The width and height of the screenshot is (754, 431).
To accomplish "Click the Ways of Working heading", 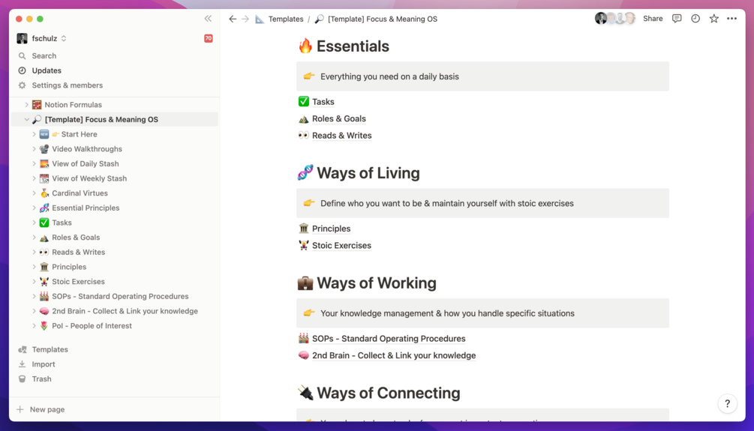I will 377,283.
